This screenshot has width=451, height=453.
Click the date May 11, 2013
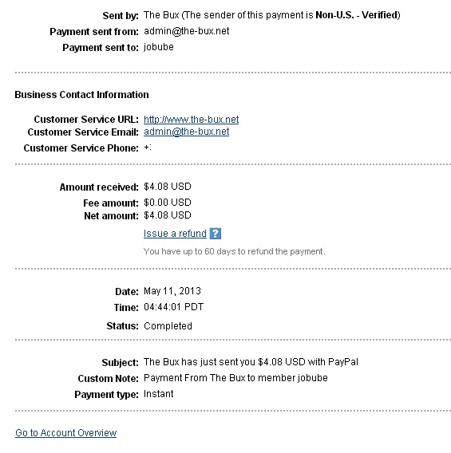[172, 291]
